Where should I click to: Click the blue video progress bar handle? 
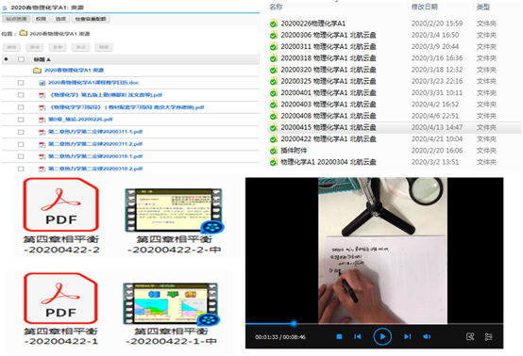coord(294,323)
